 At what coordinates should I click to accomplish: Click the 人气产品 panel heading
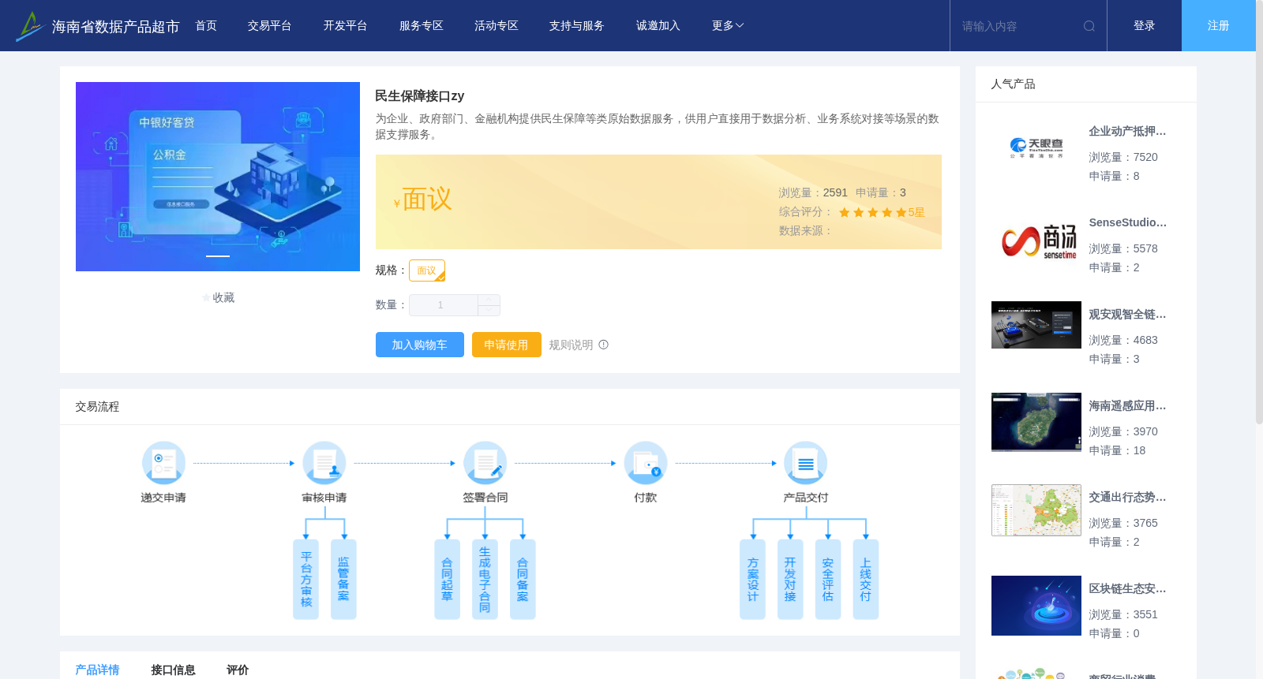click(1013, 84)
